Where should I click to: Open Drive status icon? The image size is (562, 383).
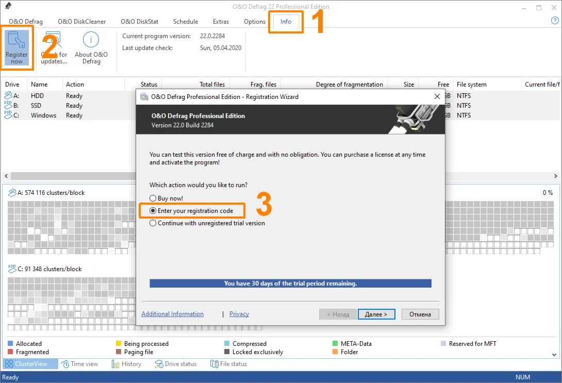coord(159,364)
